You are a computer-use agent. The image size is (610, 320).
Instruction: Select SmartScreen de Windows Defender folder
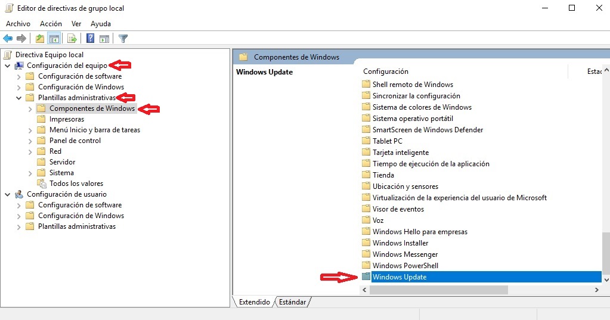click(428, 130)
